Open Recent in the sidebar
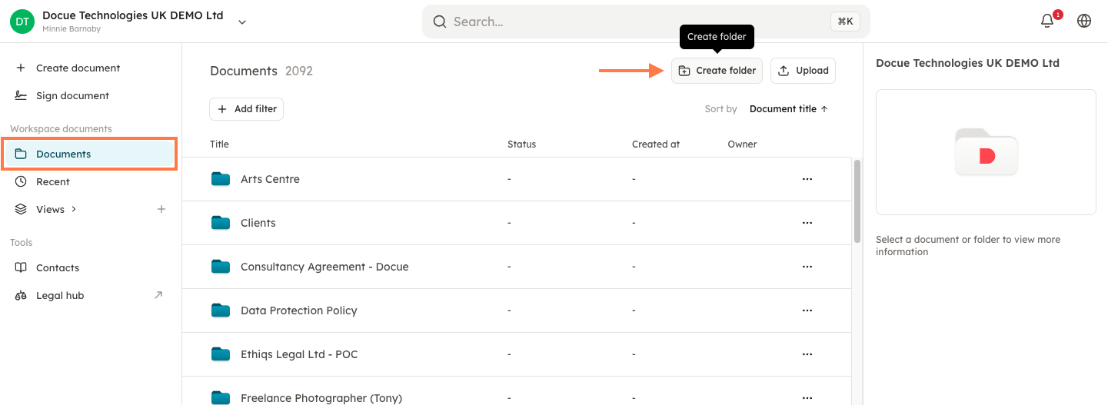 52,181
